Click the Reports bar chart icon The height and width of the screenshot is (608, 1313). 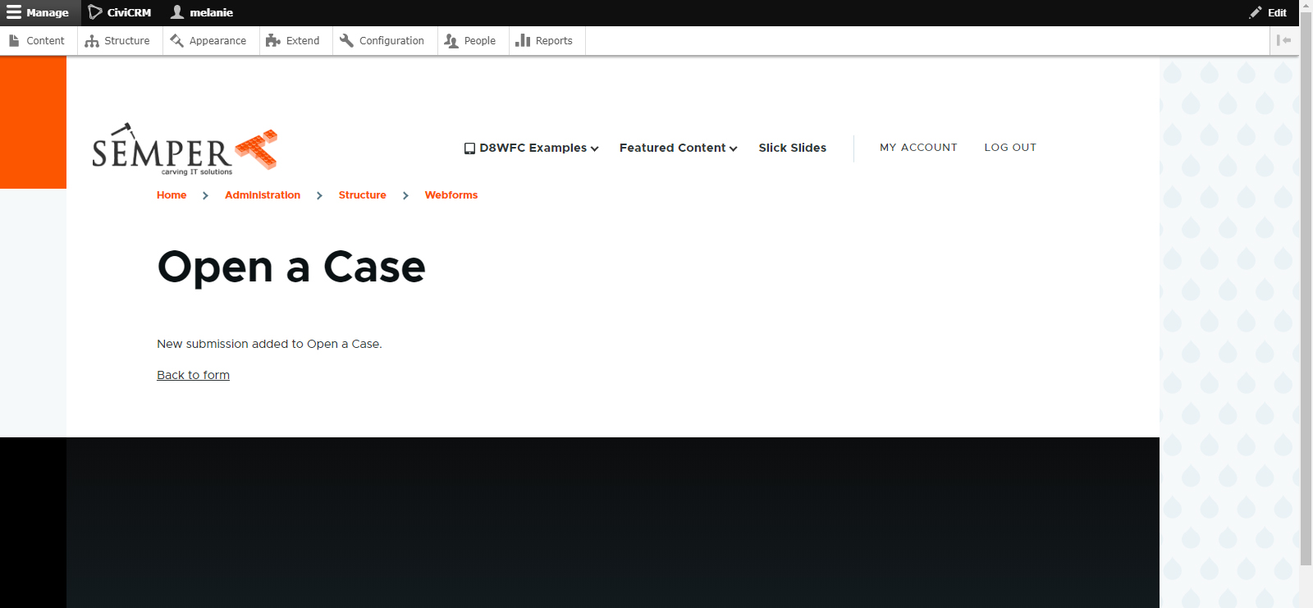(523, 40)
